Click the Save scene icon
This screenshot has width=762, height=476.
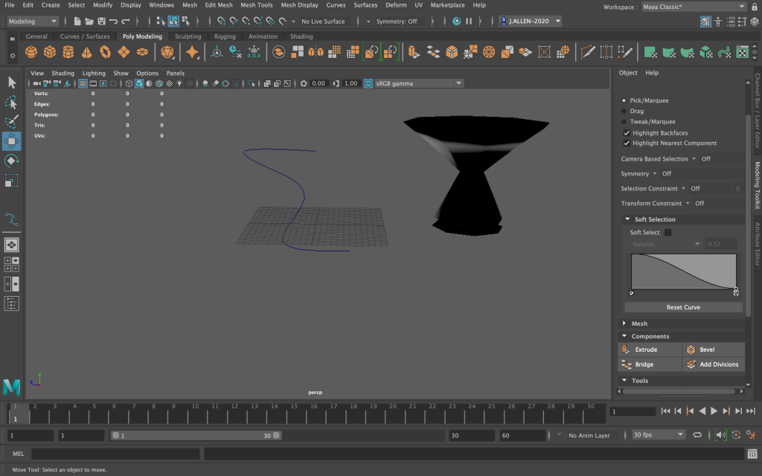101,22
